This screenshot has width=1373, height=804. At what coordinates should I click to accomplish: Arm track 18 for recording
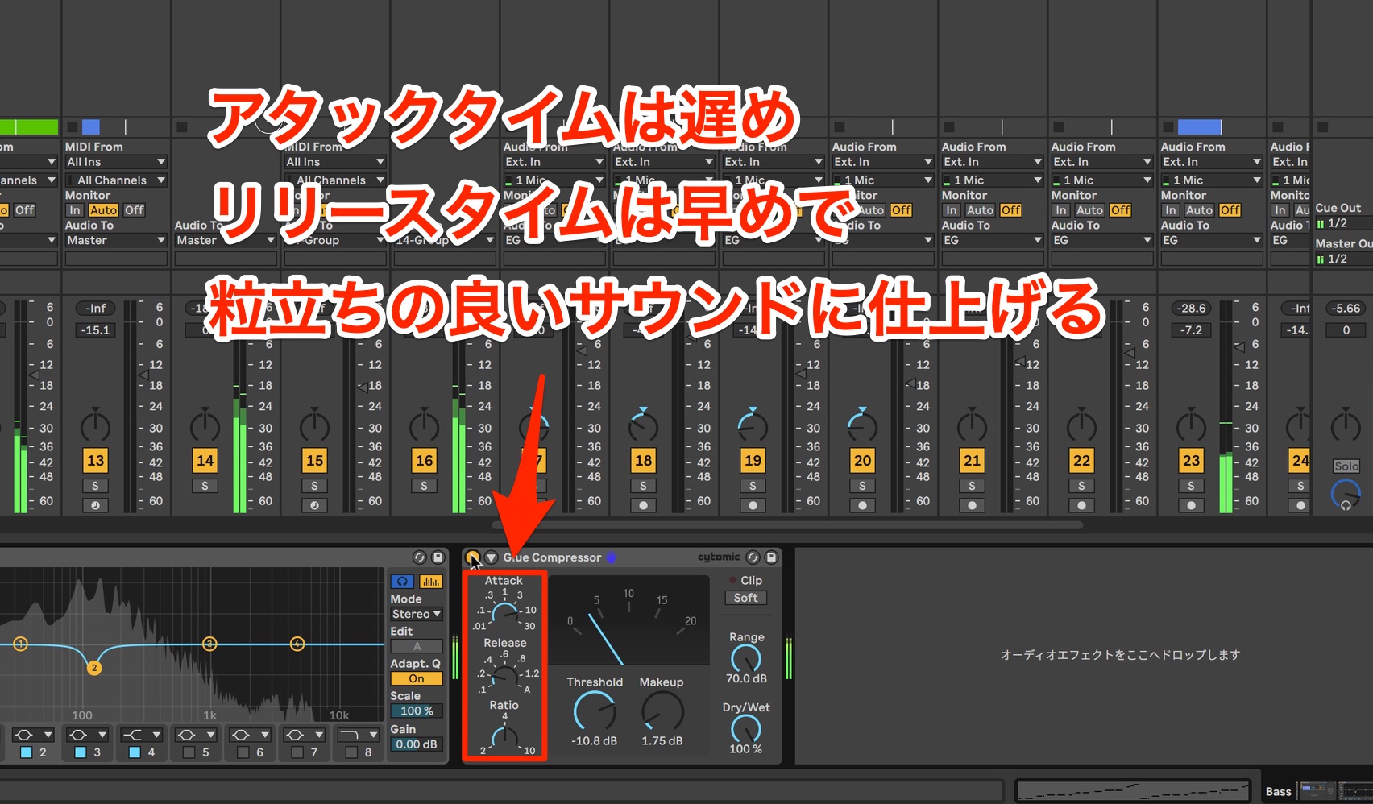click(644, 506)
